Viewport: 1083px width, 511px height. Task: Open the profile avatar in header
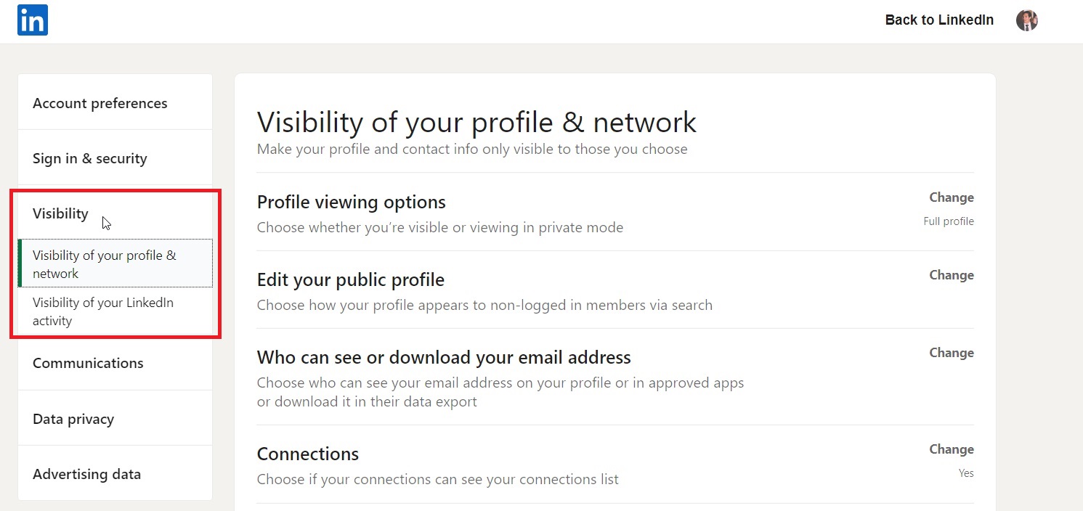point(1026,20)
